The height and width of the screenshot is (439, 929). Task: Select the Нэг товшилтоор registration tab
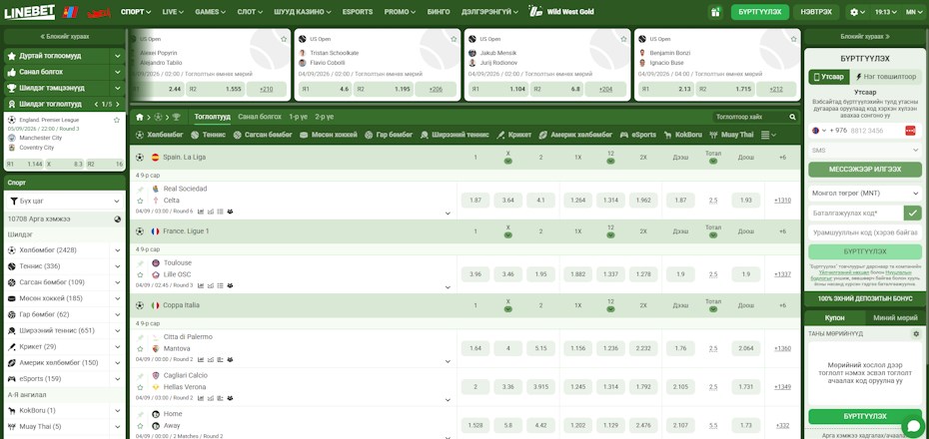[x=886, y=77]
